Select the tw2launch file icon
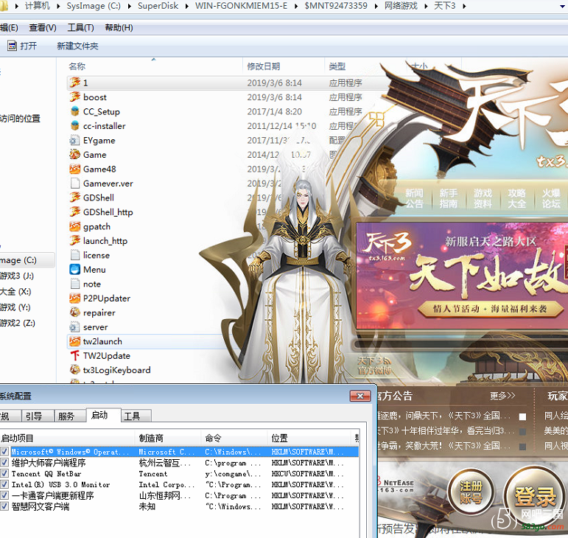The image size is (568, 538). point(75,341)
